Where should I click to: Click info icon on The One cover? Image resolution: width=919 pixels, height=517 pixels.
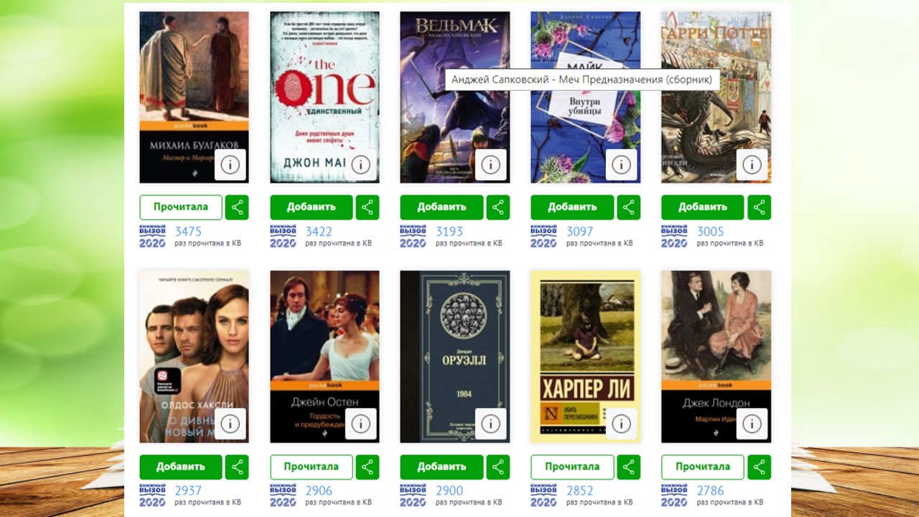[x=360, y=164]
